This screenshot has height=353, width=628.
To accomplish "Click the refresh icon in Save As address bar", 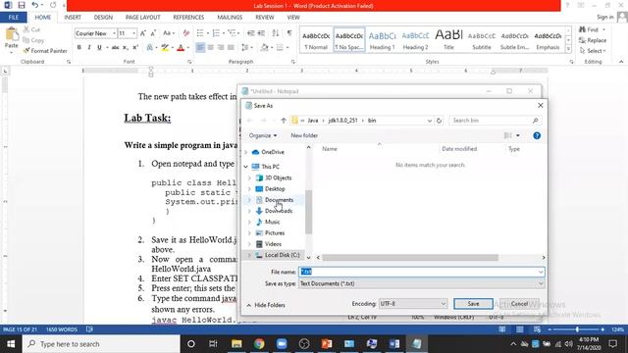I will click(x=439, y=121).
